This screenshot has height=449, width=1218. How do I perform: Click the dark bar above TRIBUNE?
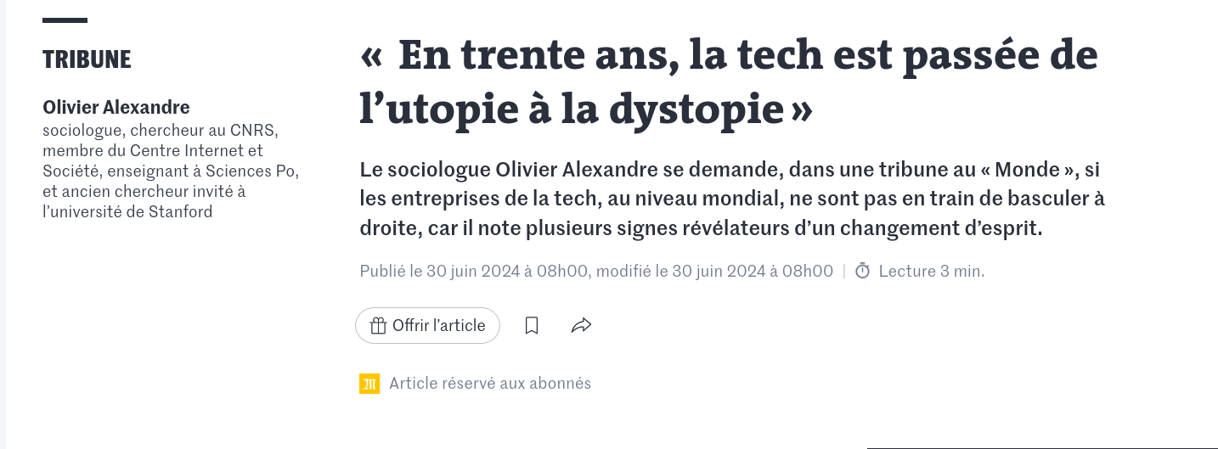[x=65, y=20]
